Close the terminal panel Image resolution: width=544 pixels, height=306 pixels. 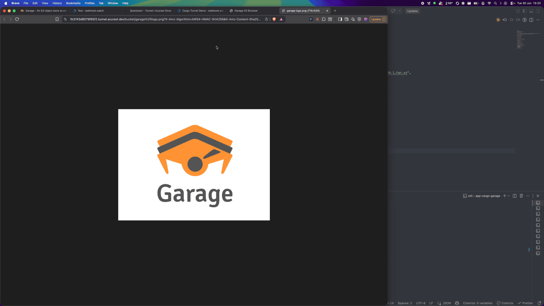[538, 196]
